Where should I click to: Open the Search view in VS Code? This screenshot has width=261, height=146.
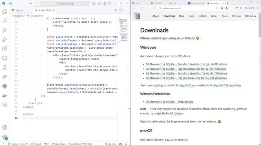tap(4, 21)
